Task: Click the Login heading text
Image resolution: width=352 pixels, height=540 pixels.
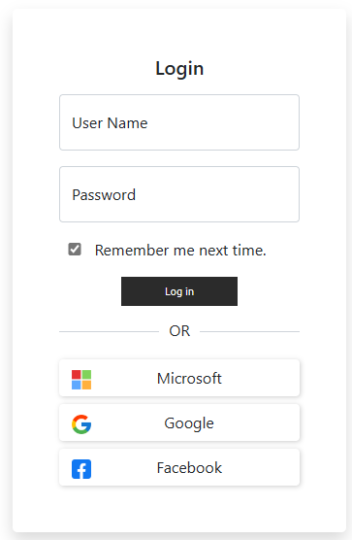Action: (x=179, y=68)
